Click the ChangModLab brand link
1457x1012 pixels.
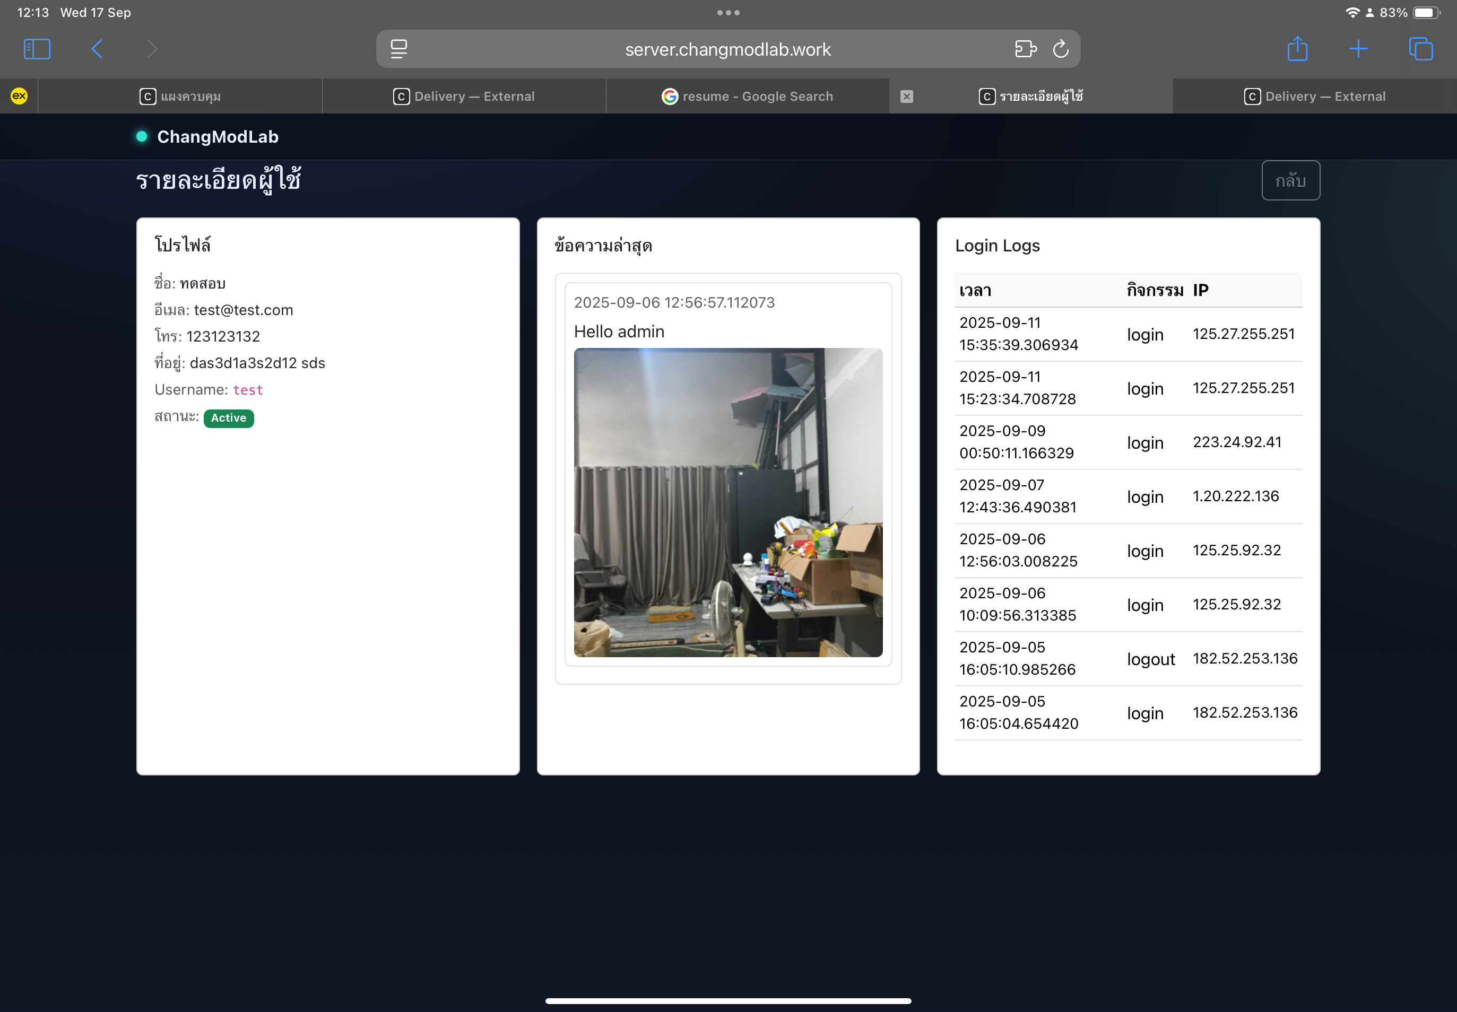click(217, 137)
